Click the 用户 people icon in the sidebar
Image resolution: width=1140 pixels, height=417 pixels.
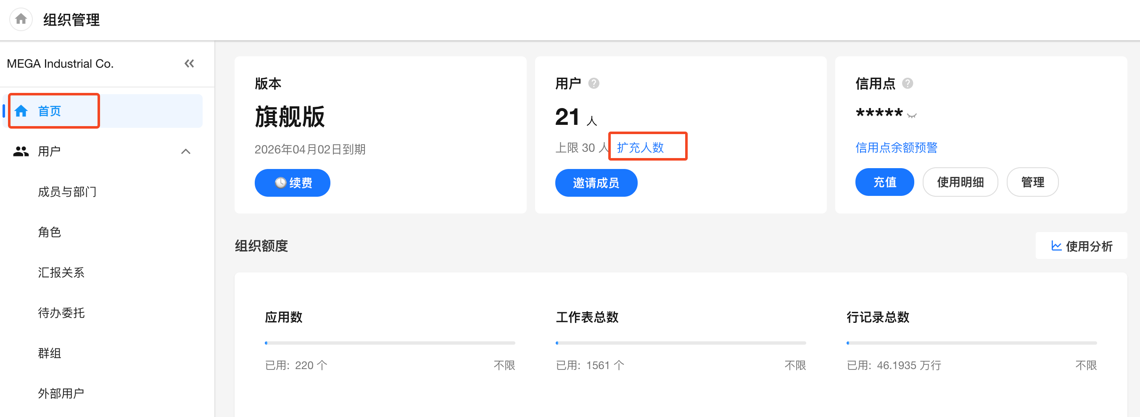pyautogui.click(x=21, y=151)
